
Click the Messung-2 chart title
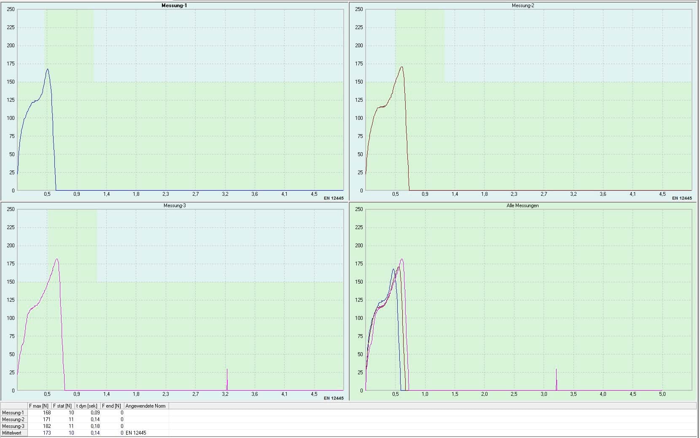(x=522, y=5)
